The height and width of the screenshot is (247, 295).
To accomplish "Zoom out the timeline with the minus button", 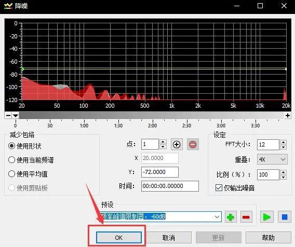I will [x=8, y=115].
